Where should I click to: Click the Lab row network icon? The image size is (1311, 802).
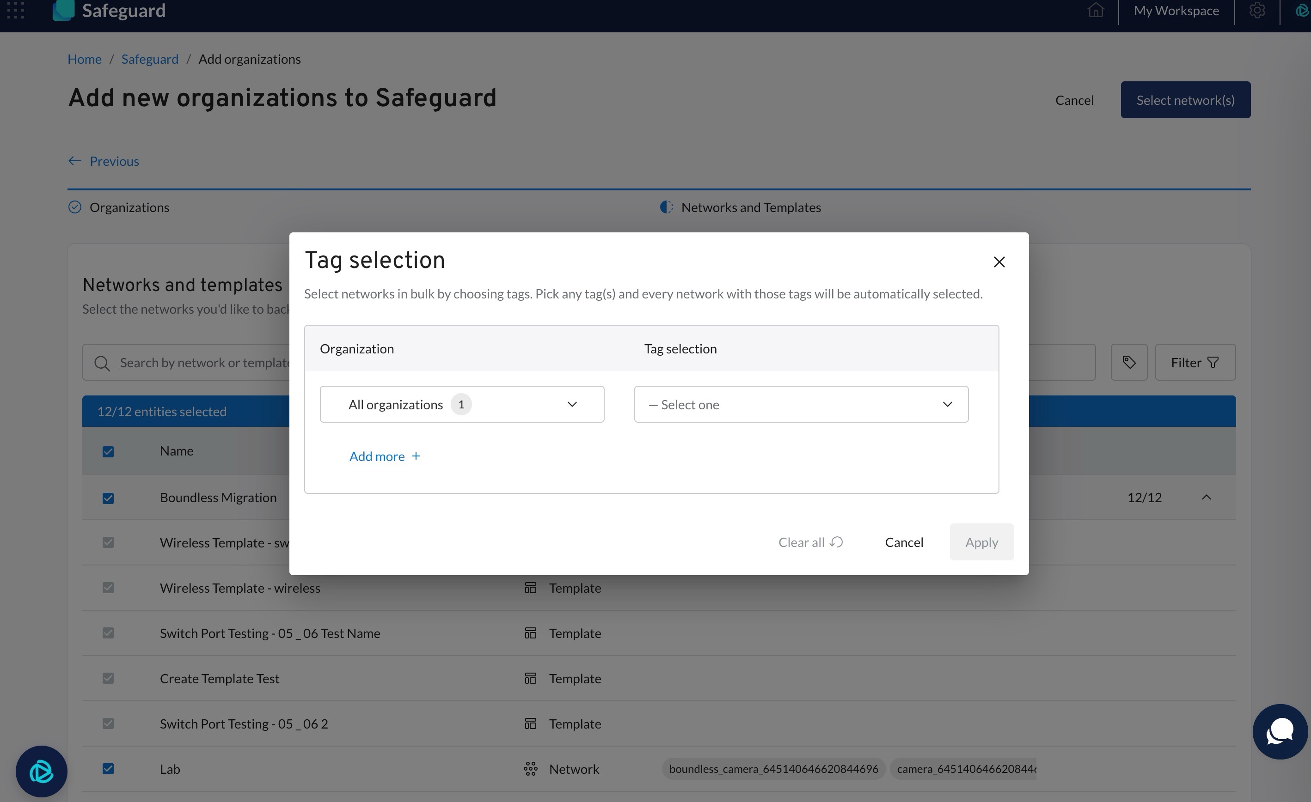(x=530, y=768)
